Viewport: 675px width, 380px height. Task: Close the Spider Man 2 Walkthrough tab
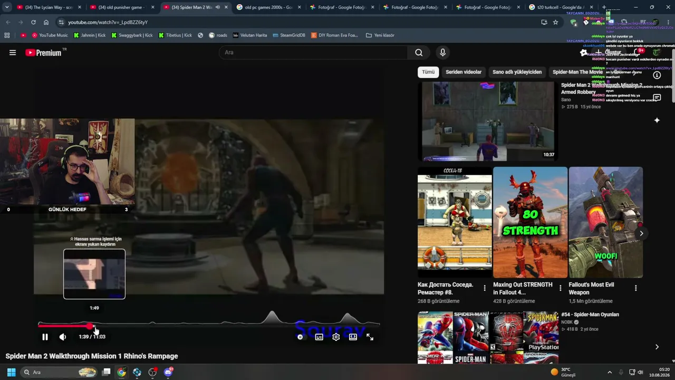pyautogui.click(x=226, y=7)
